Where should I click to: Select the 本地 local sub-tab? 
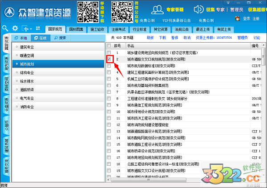tap(21, 38)
